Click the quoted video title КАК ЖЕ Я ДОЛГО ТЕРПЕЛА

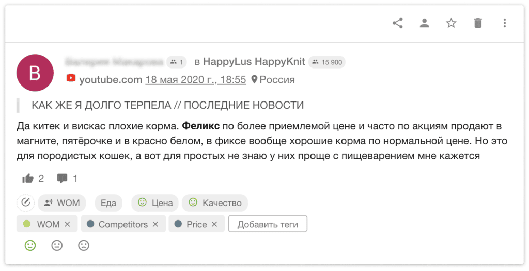tap(168, 105)
